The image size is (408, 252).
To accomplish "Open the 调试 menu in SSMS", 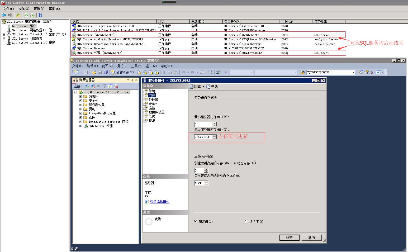I will pos(122,66).
